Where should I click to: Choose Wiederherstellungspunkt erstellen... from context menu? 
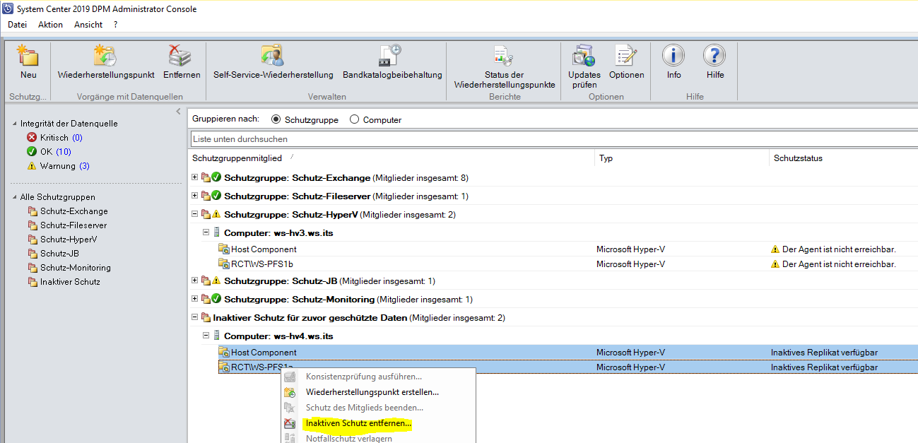tap(372, 392)
